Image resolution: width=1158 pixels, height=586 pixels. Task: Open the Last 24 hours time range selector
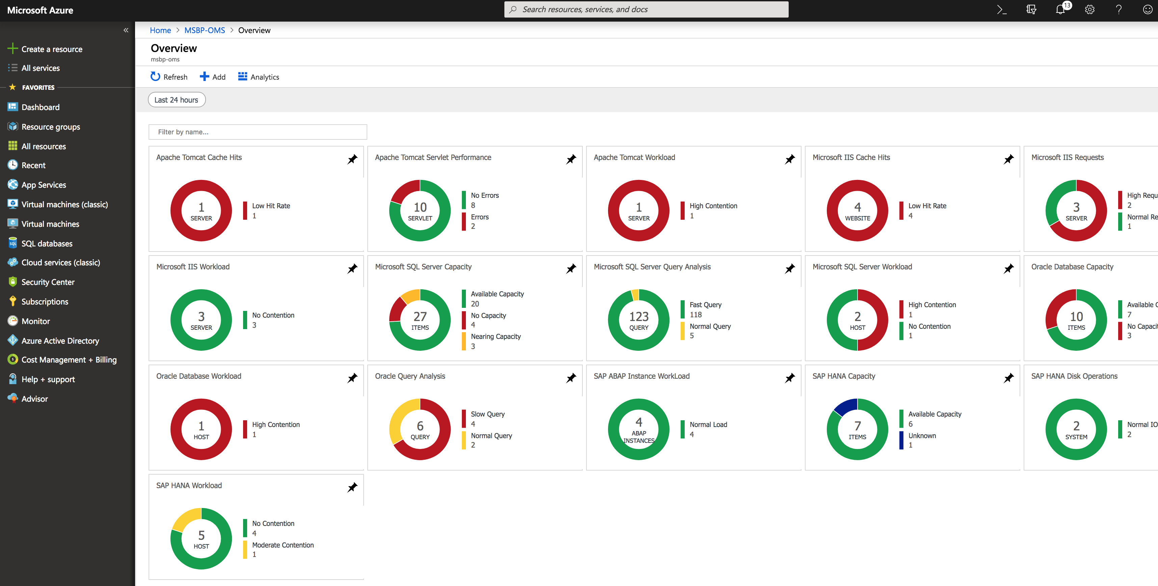pyautogui.click(x=176, y=100)
